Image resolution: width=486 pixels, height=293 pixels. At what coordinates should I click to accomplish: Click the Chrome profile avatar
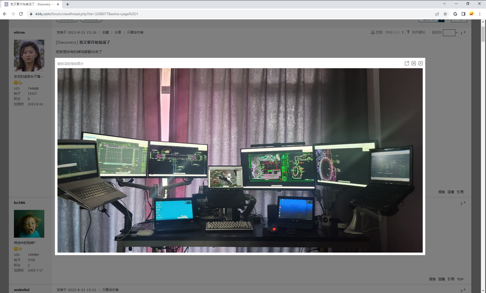(472, 14)
